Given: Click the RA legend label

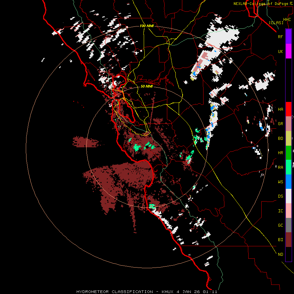Looking at the screenshot, I should click(280, 168).
